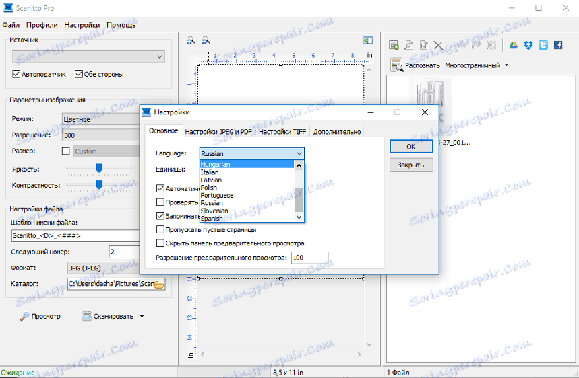Open the Помощь menu

click(x=121, y=25)
